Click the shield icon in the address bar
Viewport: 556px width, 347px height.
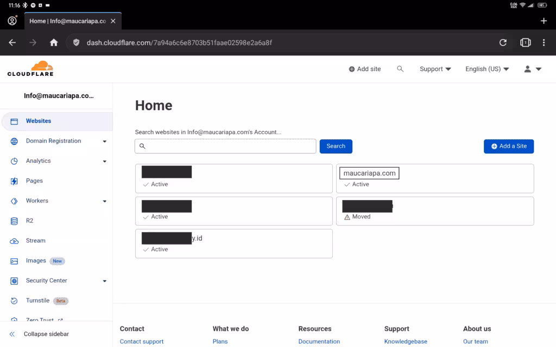click(76, 43)
